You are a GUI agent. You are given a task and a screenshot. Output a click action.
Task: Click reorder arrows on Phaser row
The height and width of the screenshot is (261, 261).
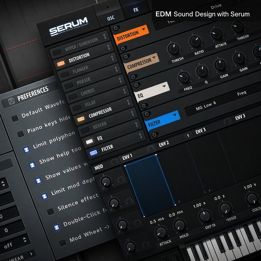pos(116,69)
